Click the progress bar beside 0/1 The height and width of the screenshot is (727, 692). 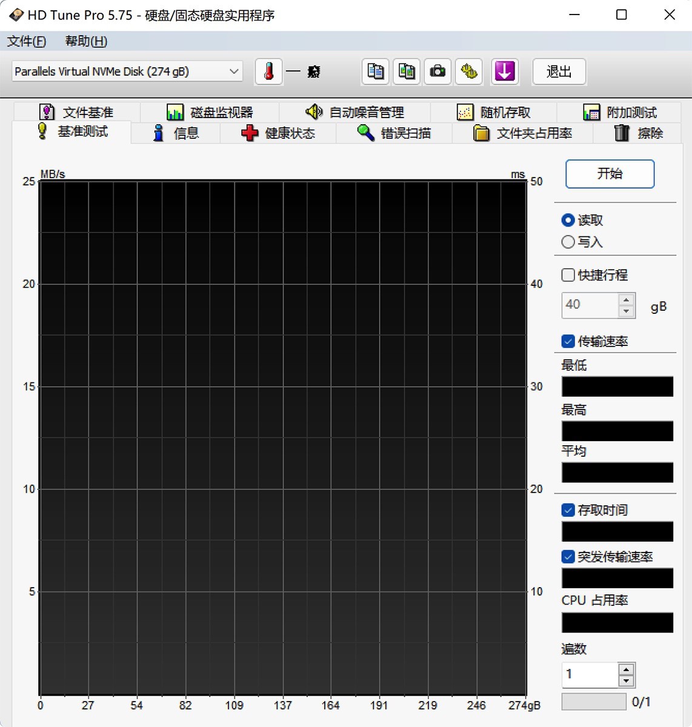[594, 702]
